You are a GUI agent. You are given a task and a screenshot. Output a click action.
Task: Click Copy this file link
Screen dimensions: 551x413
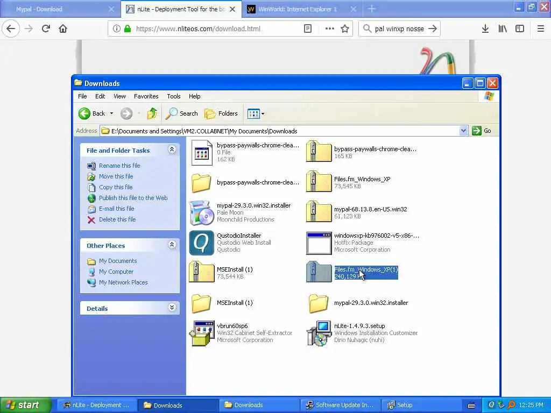[x=116, y=187]
